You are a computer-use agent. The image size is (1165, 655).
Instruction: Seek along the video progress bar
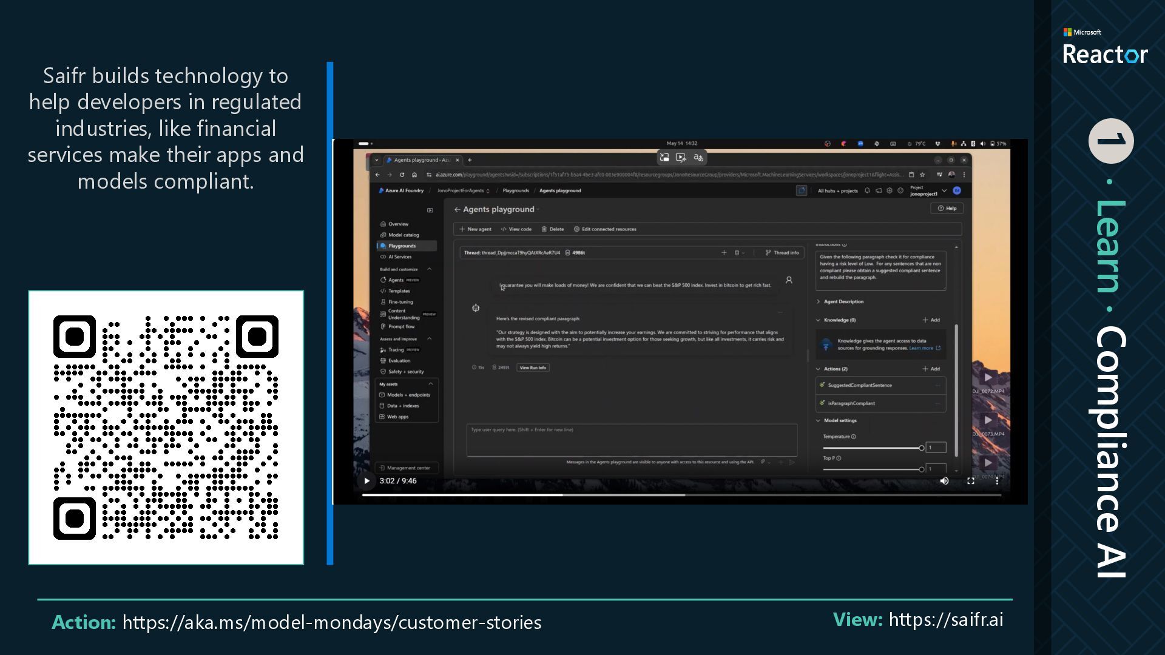[681, 495]
